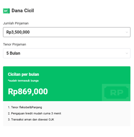This screenshot has width=134, height=137.
Task: Click the Tenor Pinjaman label
Action: 15,44
